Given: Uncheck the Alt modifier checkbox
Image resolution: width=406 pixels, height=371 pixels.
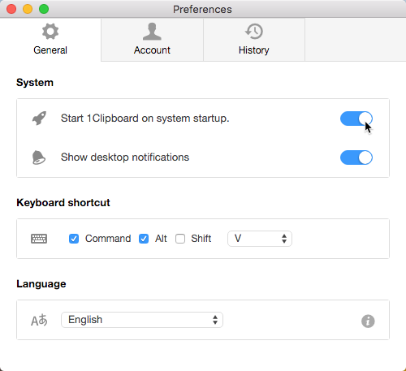Looking at the screenshot, I should (x=144, y=239).
